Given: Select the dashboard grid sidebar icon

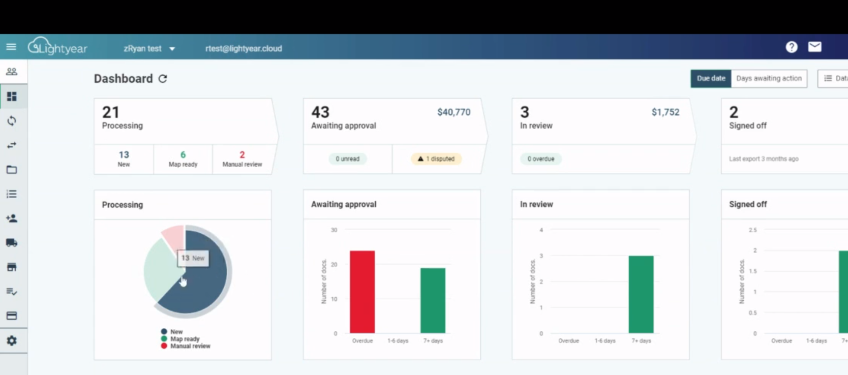Looking at the screenshot, I should tap(12, 97).
